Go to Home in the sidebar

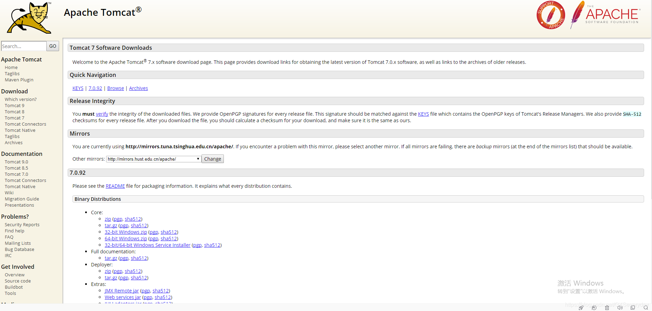11,68
